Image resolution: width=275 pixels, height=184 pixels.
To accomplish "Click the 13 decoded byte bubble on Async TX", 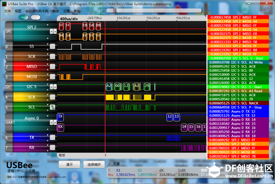I will (x=177, y=117).
